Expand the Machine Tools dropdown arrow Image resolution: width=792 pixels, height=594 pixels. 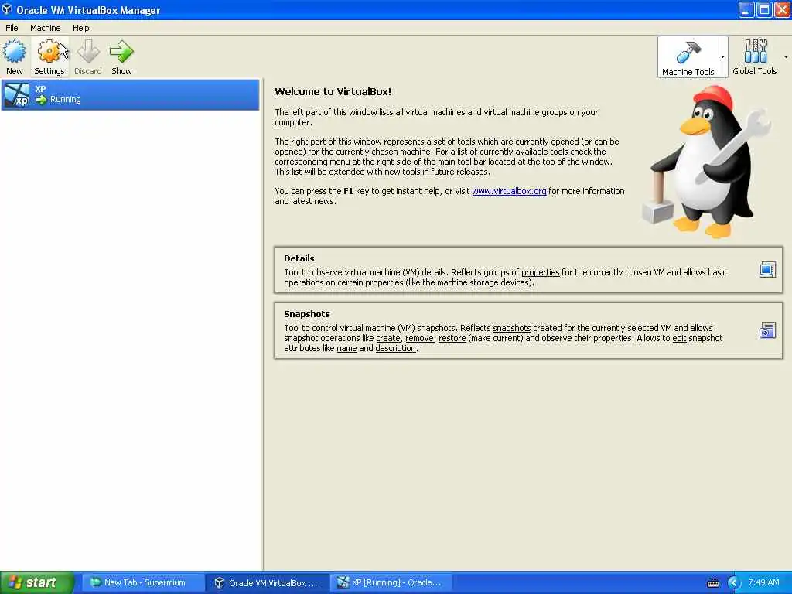723,56
